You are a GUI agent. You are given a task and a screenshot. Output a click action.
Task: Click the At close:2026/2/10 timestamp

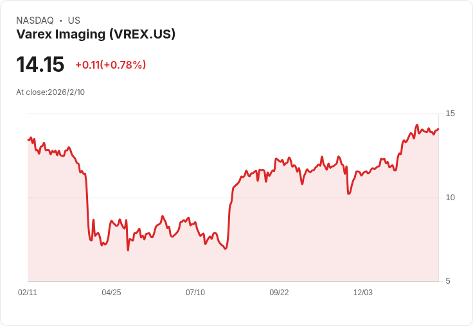click(50, 92)
